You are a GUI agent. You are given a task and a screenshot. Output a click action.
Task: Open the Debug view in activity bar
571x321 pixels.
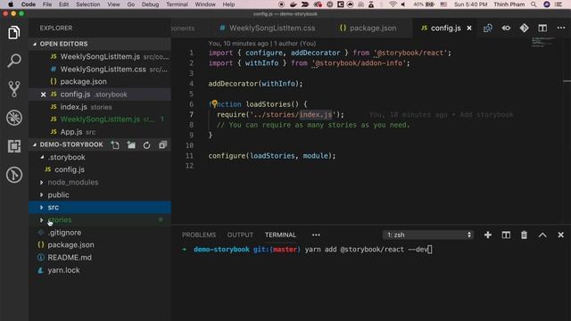point(14,118)
